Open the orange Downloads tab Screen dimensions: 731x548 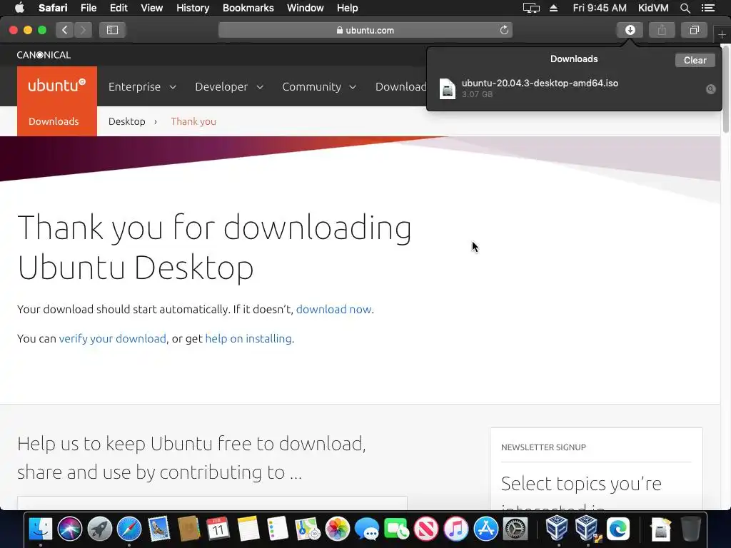coord(54,121)
